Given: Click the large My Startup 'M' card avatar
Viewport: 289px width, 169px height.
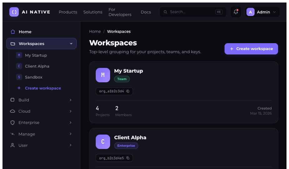Looking at the screenshot, I should [x=103, y=75].
